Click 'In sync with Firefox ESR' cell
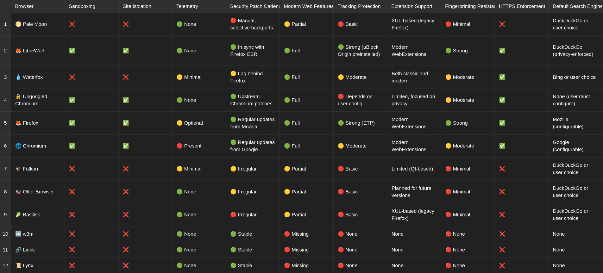Screen dimensions: 603x273 (253, 51)
